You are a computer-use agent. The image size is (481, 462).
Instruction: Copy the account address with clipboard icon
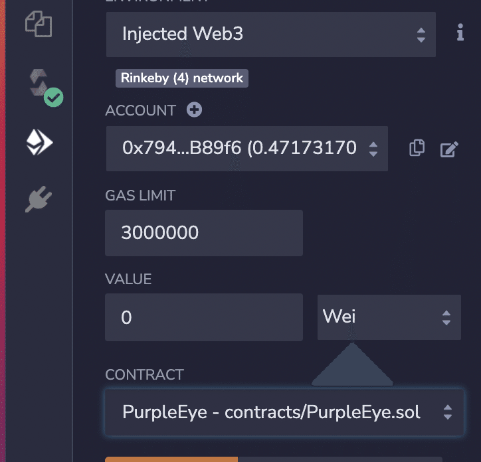(417, 148)
